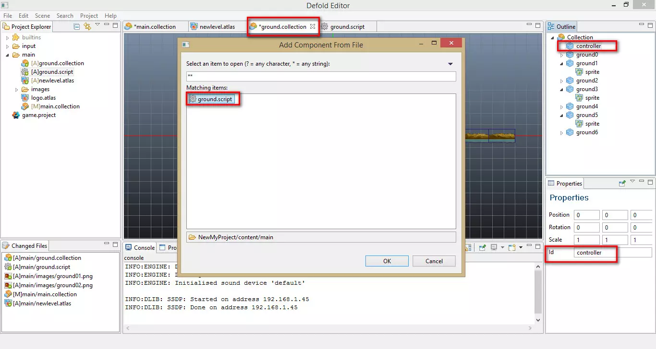Screen dimensions: 656x349
Task: Click the green pin icon above the Console
Action: (x=483, y=246)
